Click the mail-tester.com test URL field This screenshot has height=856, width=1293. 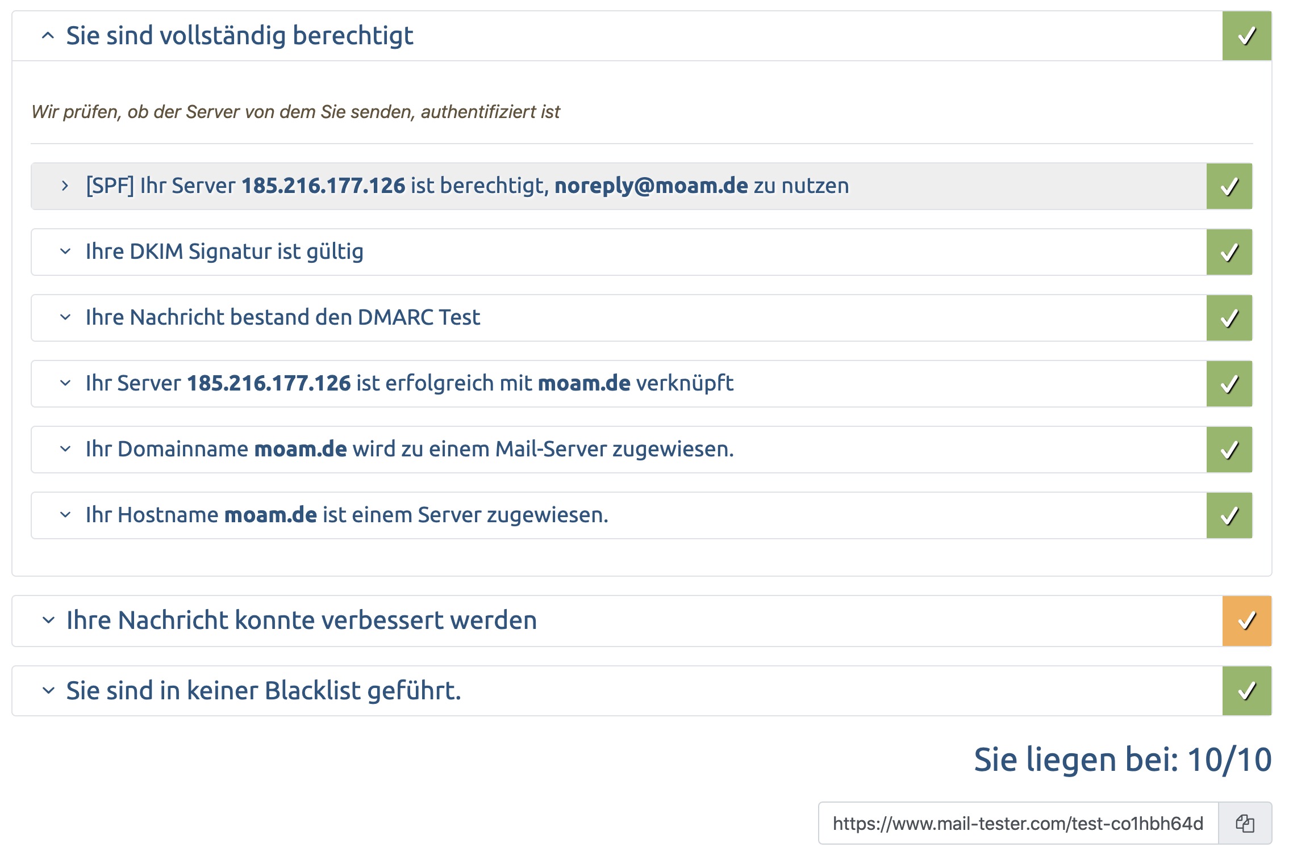coord(1017,823)
